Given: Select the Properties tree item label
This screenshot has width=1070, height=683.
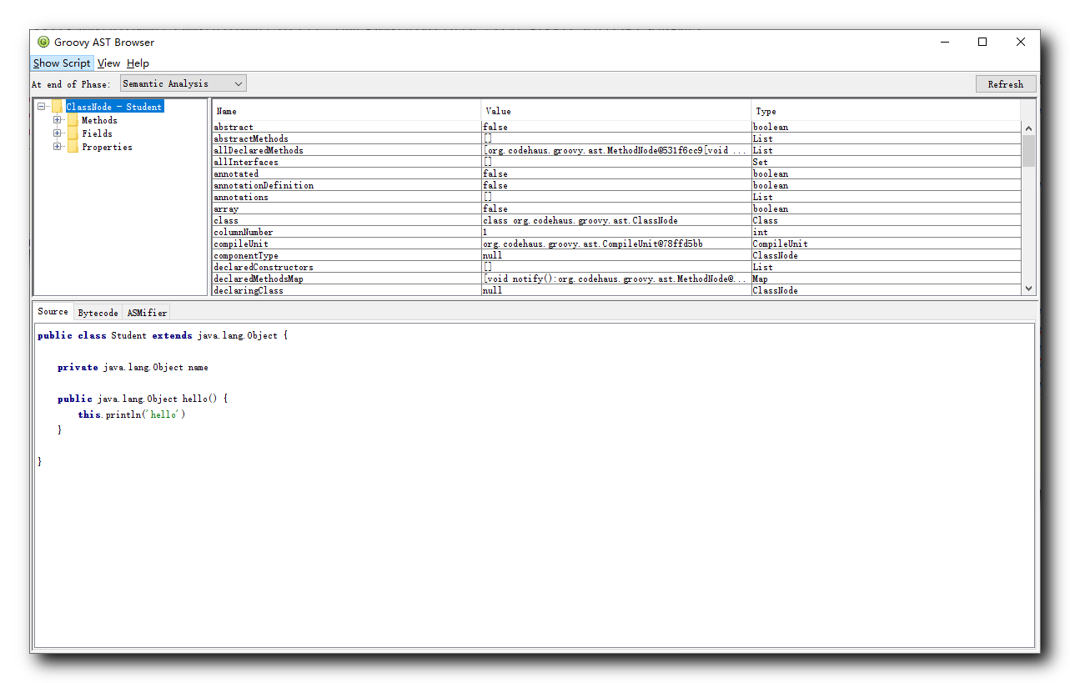Looking at the screenshot, I should (107, 147).
